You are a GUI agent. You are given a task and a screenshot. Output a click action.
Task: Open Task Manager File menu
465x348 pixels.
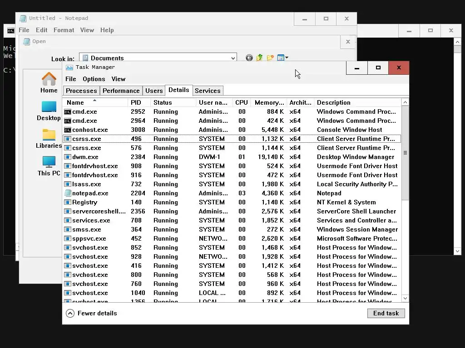click(70, 79)
